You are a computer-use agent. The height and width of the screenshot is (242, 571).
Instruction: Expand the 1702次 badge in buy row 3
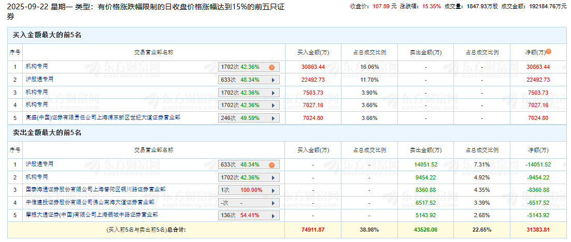249,93
